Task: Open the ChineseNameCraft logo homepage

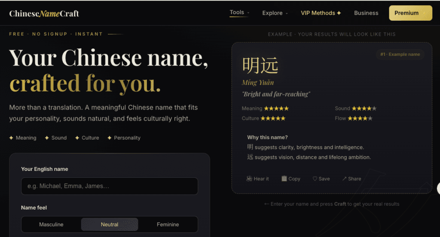Action: click(44, 13)
